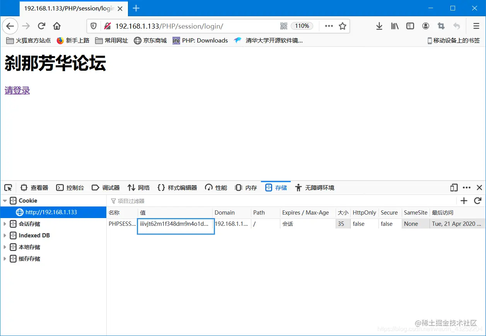Refresh the storage items list

(x=477, y=201)
